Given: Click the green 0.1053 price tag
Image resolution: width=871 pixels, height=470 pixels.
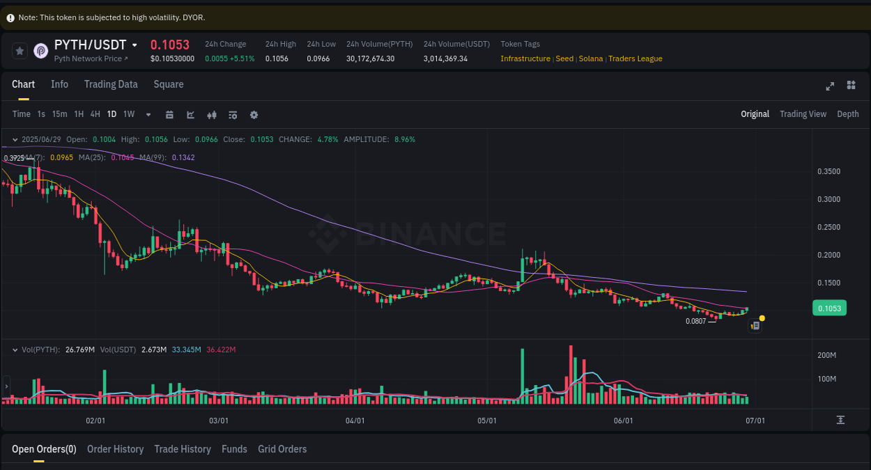Looking at the screenshot, I should tap(829, 307).
